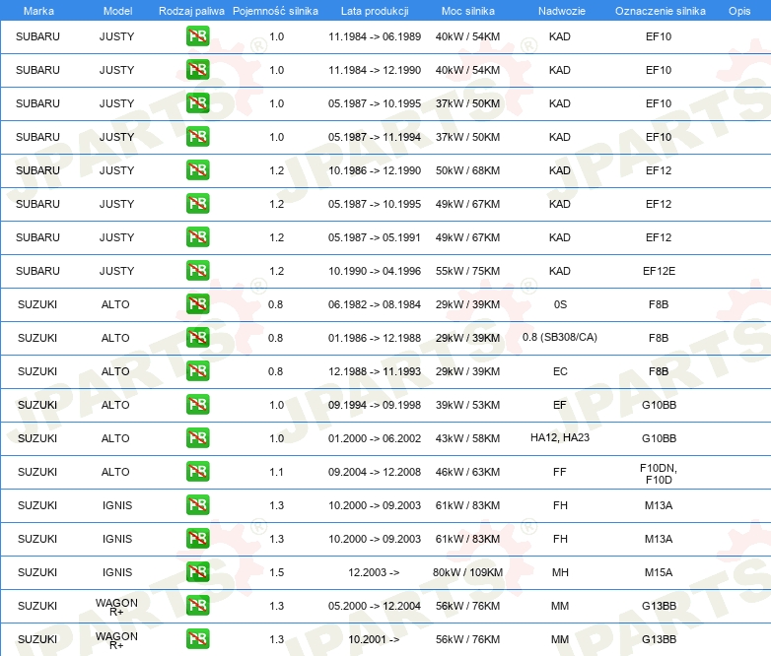Click the fuel icon for Justy 10.1986 row
This screenshot has height=656, width=771.
click(x=197, y=170)
